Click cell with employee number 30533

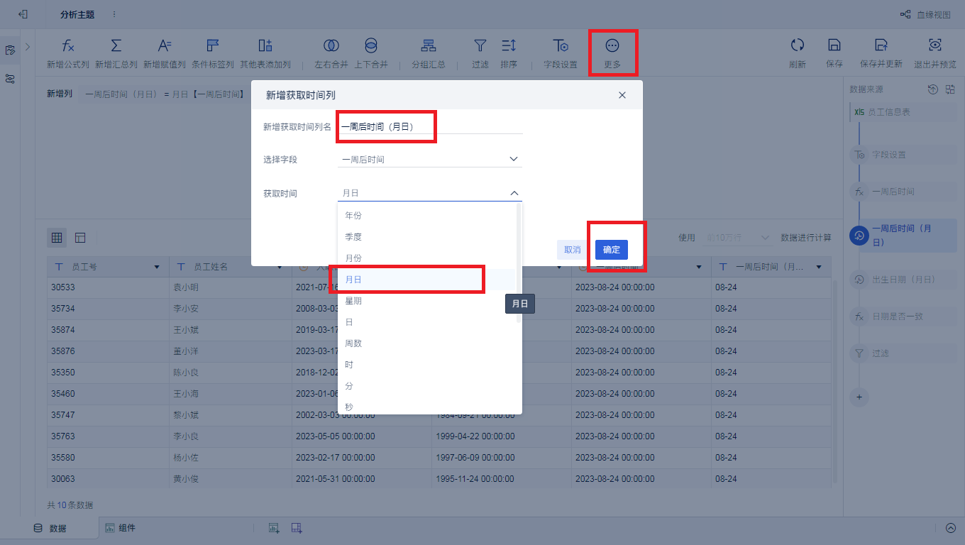[x=108, y=287]
